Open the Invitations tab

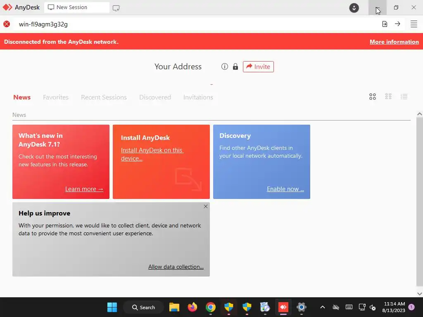(198, 97)
